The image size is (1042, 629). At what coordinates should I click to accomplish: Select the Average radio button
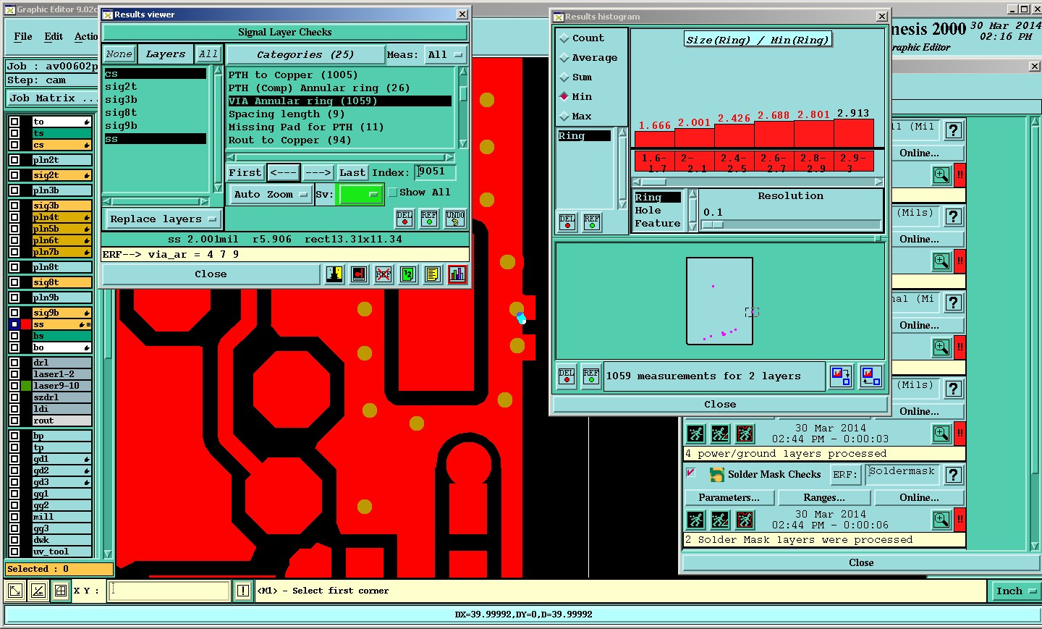click(564, 58)
